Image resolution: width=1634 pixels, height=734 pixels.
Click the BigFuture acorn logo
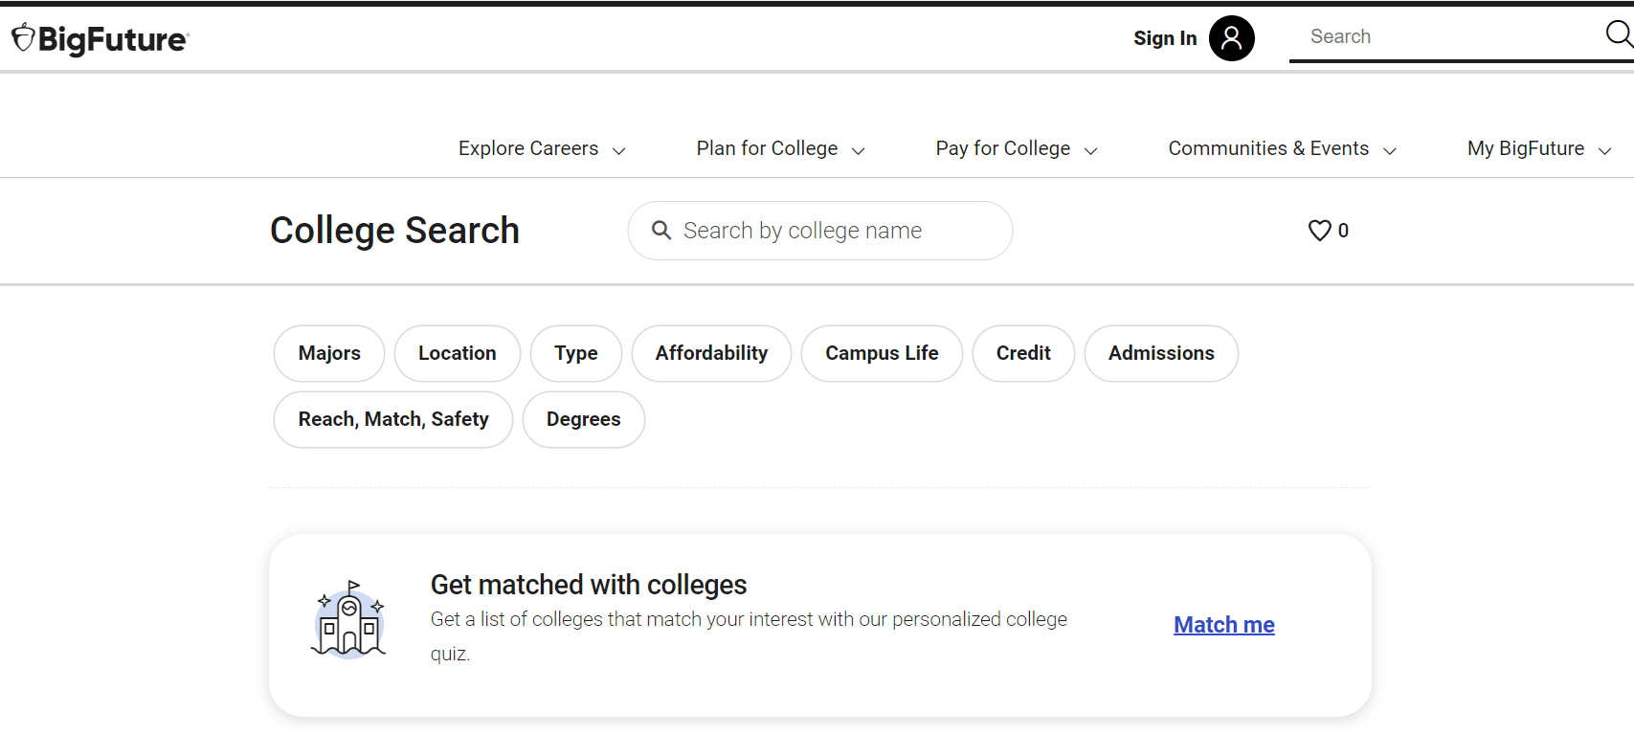click(24, 38)
